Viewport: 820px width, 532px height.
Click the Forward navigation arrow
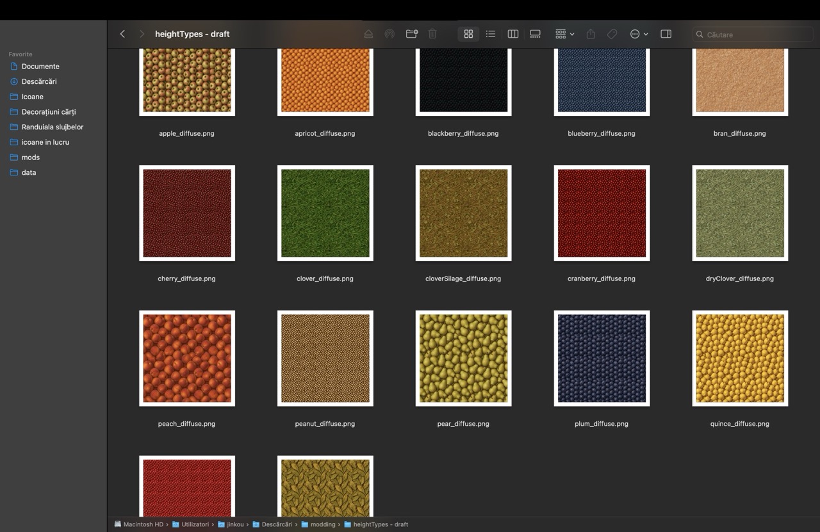pos(141,34)
